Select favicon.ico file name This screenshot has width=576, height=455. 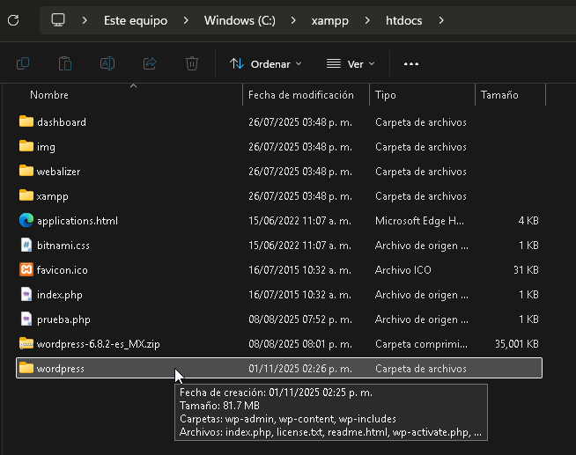pos(62,270)
